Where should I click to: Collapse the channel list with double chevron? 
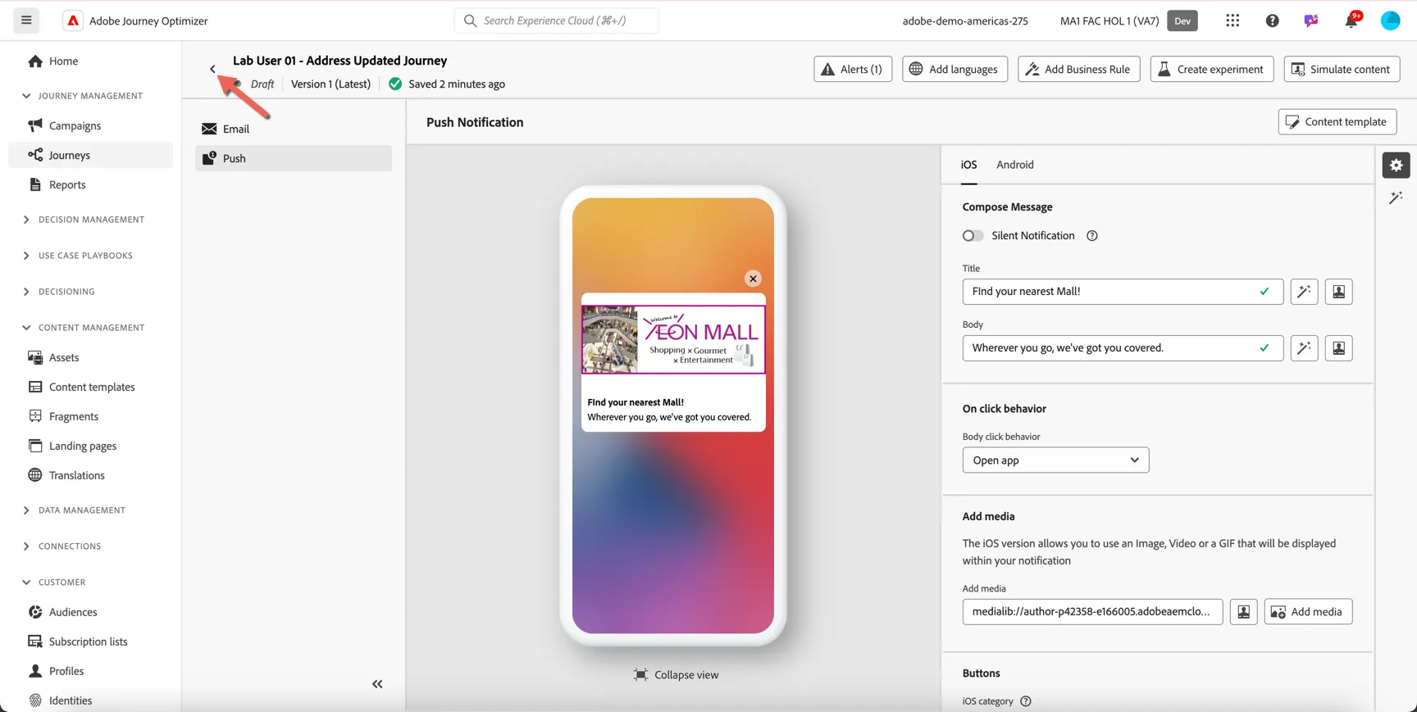[x=377, y=684]
